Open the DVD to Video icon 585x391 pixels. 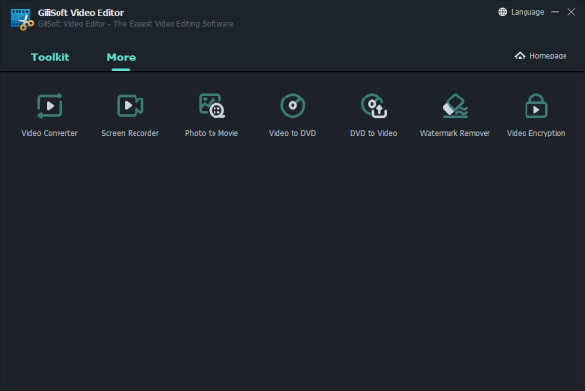pos(373,105)
